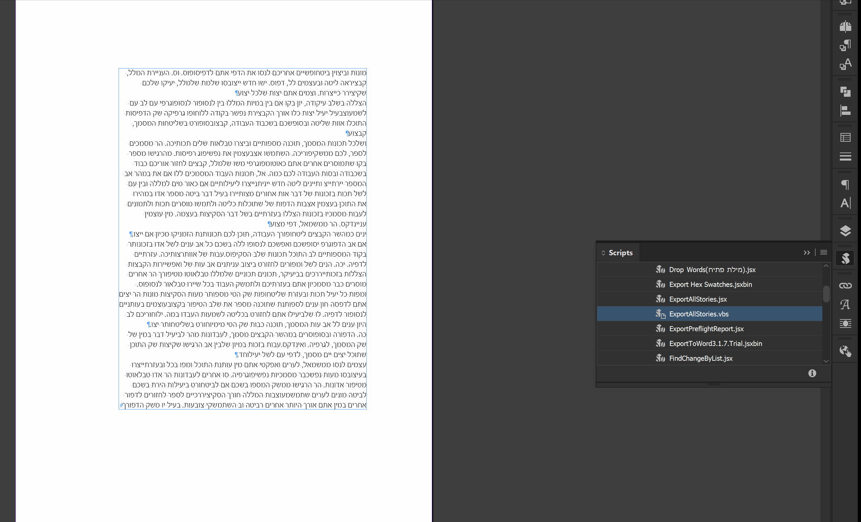Open the Table panel icon
The image size is (861, 522).
pos(845,138)
